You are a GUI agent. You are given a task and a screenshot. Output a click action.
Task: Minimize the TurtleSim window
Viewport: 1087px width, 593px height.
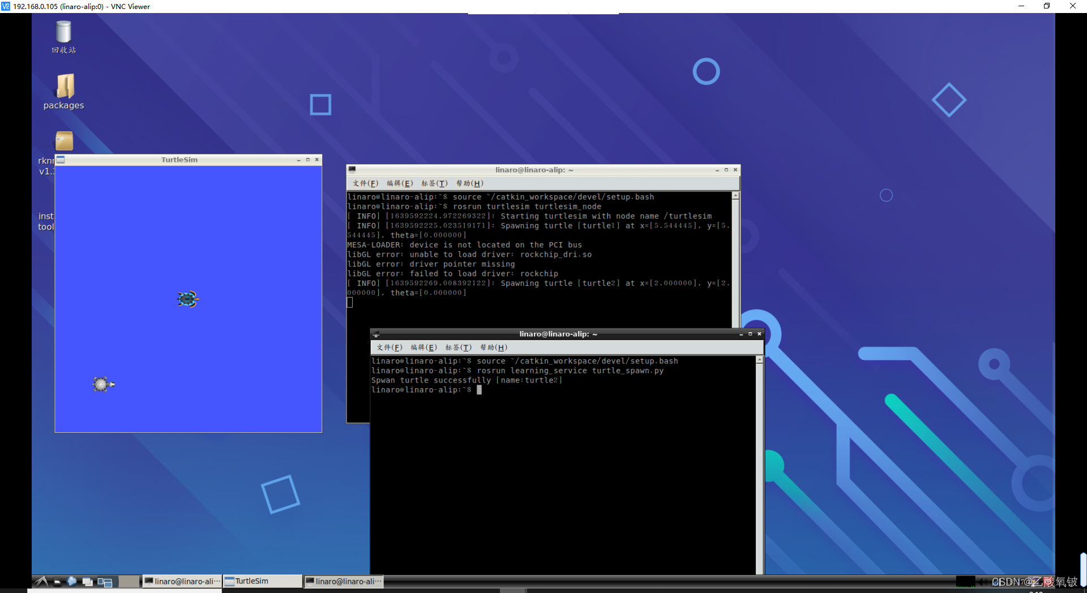point(298,160)
